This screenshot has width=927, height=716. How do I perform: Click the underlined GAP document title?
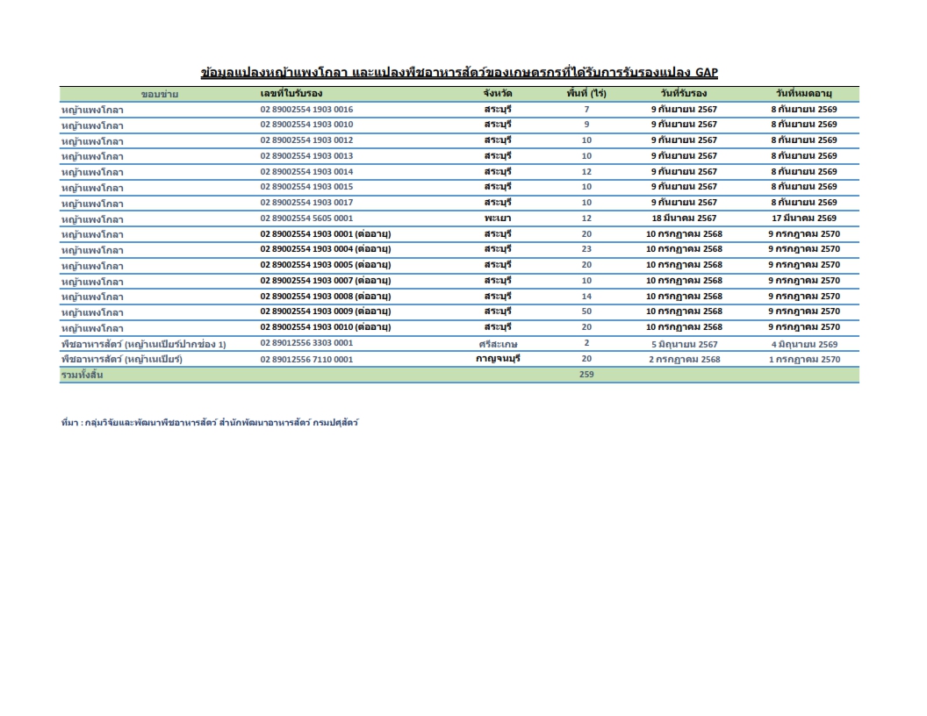(x=459, y=72)
